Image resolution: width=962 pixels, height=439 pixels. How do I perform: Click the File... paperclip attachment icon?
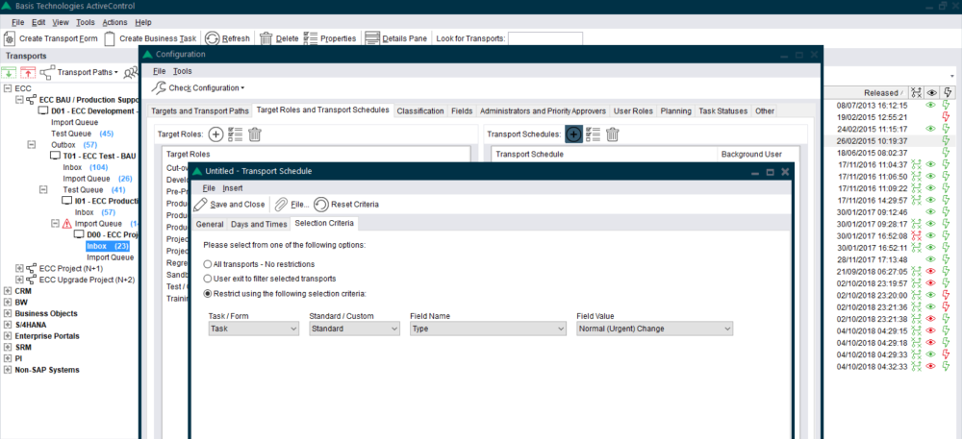click(281, 204)
